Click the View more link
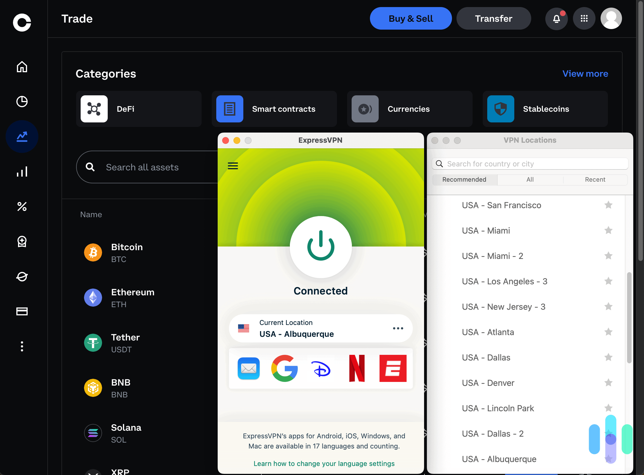Screen dimensions: 644x475 (585, 74)
